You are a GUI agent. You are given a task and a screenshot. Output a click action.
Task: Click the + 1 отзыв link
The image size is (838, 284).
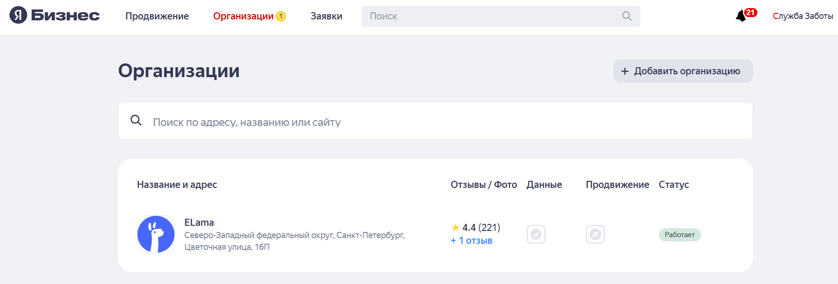click(472, 240)
